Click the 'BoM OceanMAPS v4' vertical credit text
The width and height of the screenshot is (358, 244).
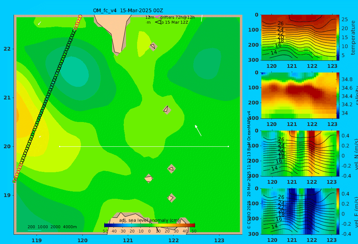(x=249, y=130)
